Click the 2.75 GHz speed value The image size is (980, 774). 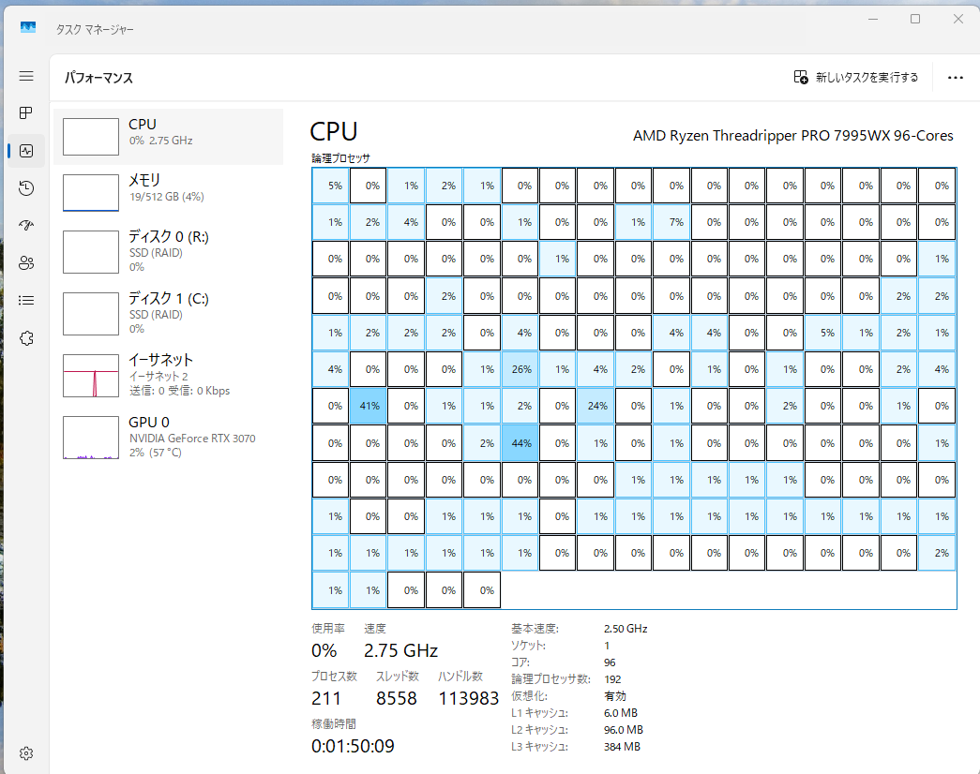coord(400,651)
